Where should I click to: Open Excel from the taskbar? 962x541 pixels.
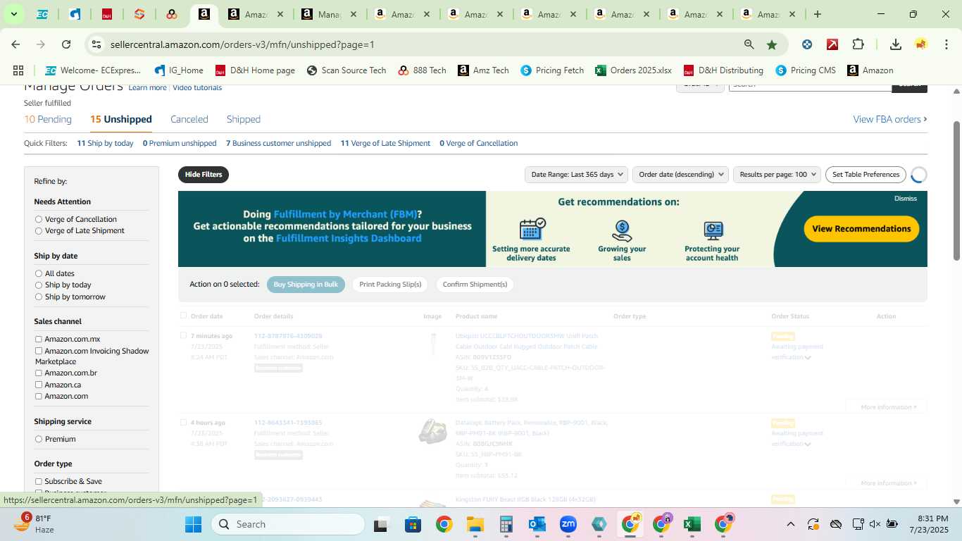pyautogui.click(x=692, y=524)
